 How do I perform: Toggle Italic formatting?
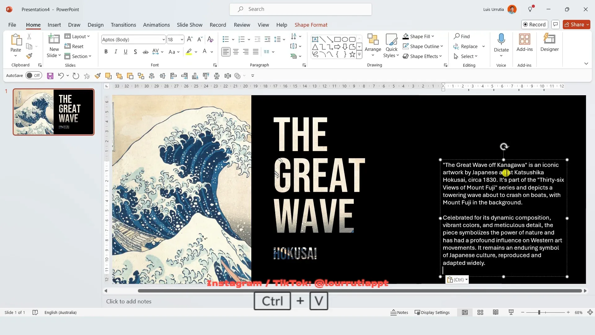[116, 52]
